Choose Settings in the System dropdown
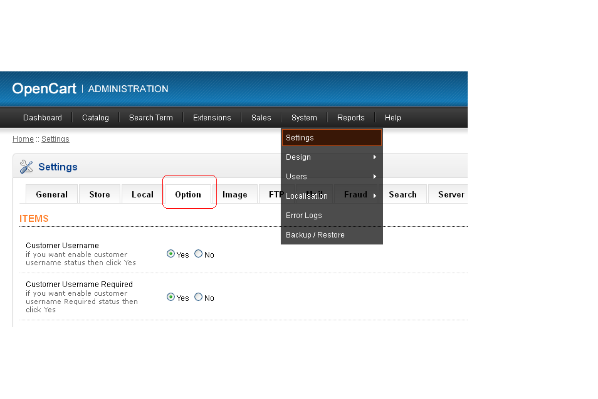598x399 pixels. click(332, 138)
